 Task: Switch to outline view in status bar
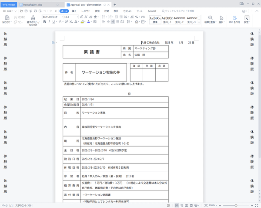click(x=182, y=205)
